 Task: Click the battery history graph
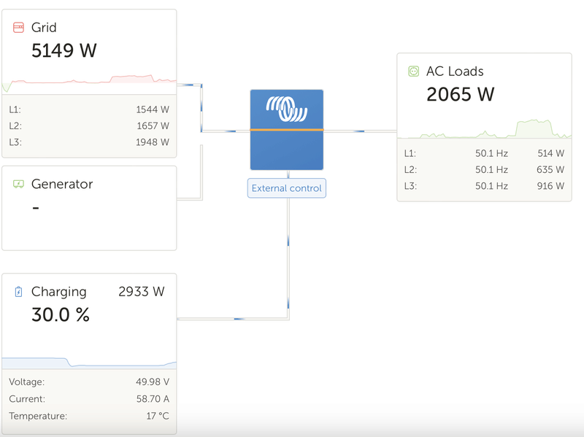pyautogui.click(x=89, y=362)
